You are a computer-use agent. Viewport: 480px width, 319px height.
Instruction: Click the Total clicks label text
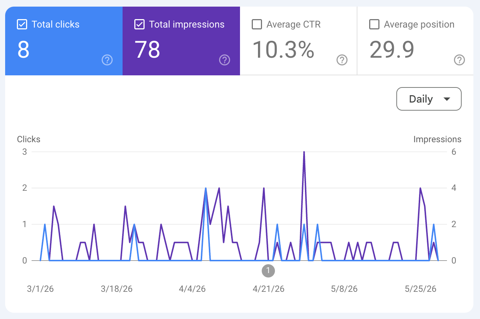coord(55,25)
